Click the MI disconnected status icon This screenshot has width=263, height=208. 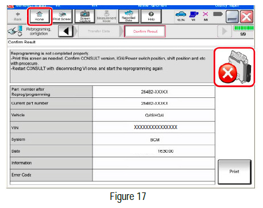[206, 16]
